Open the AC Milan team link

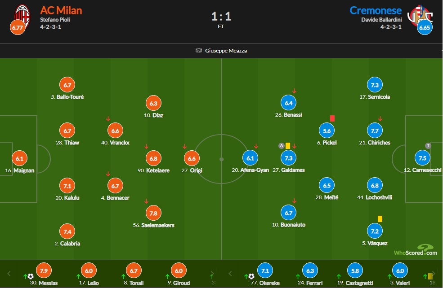click(x=61, y=10)
